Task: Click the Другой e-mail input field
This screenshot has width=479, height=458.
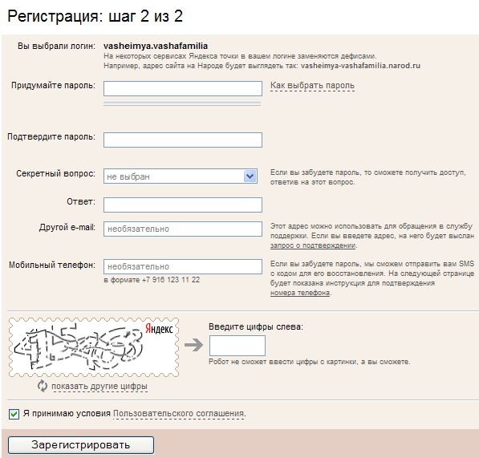Action: pyautogui.click(x=183, y=229)
